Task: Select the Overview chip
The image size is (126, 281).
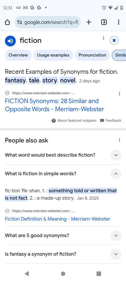Action: tap(18, 55)
